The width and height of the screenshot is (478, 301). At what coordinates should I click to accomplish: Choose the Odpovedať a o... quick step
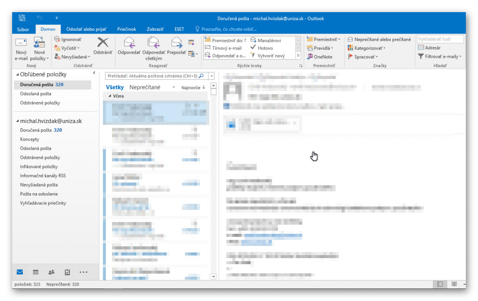225,56
